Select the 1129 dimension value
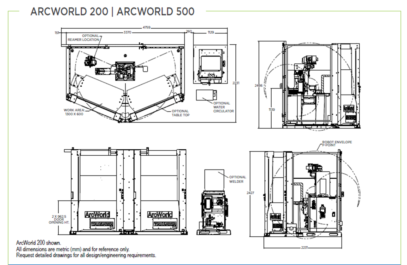Image resolution: width=407 pixels, height=265 pixels. point(211,32)
